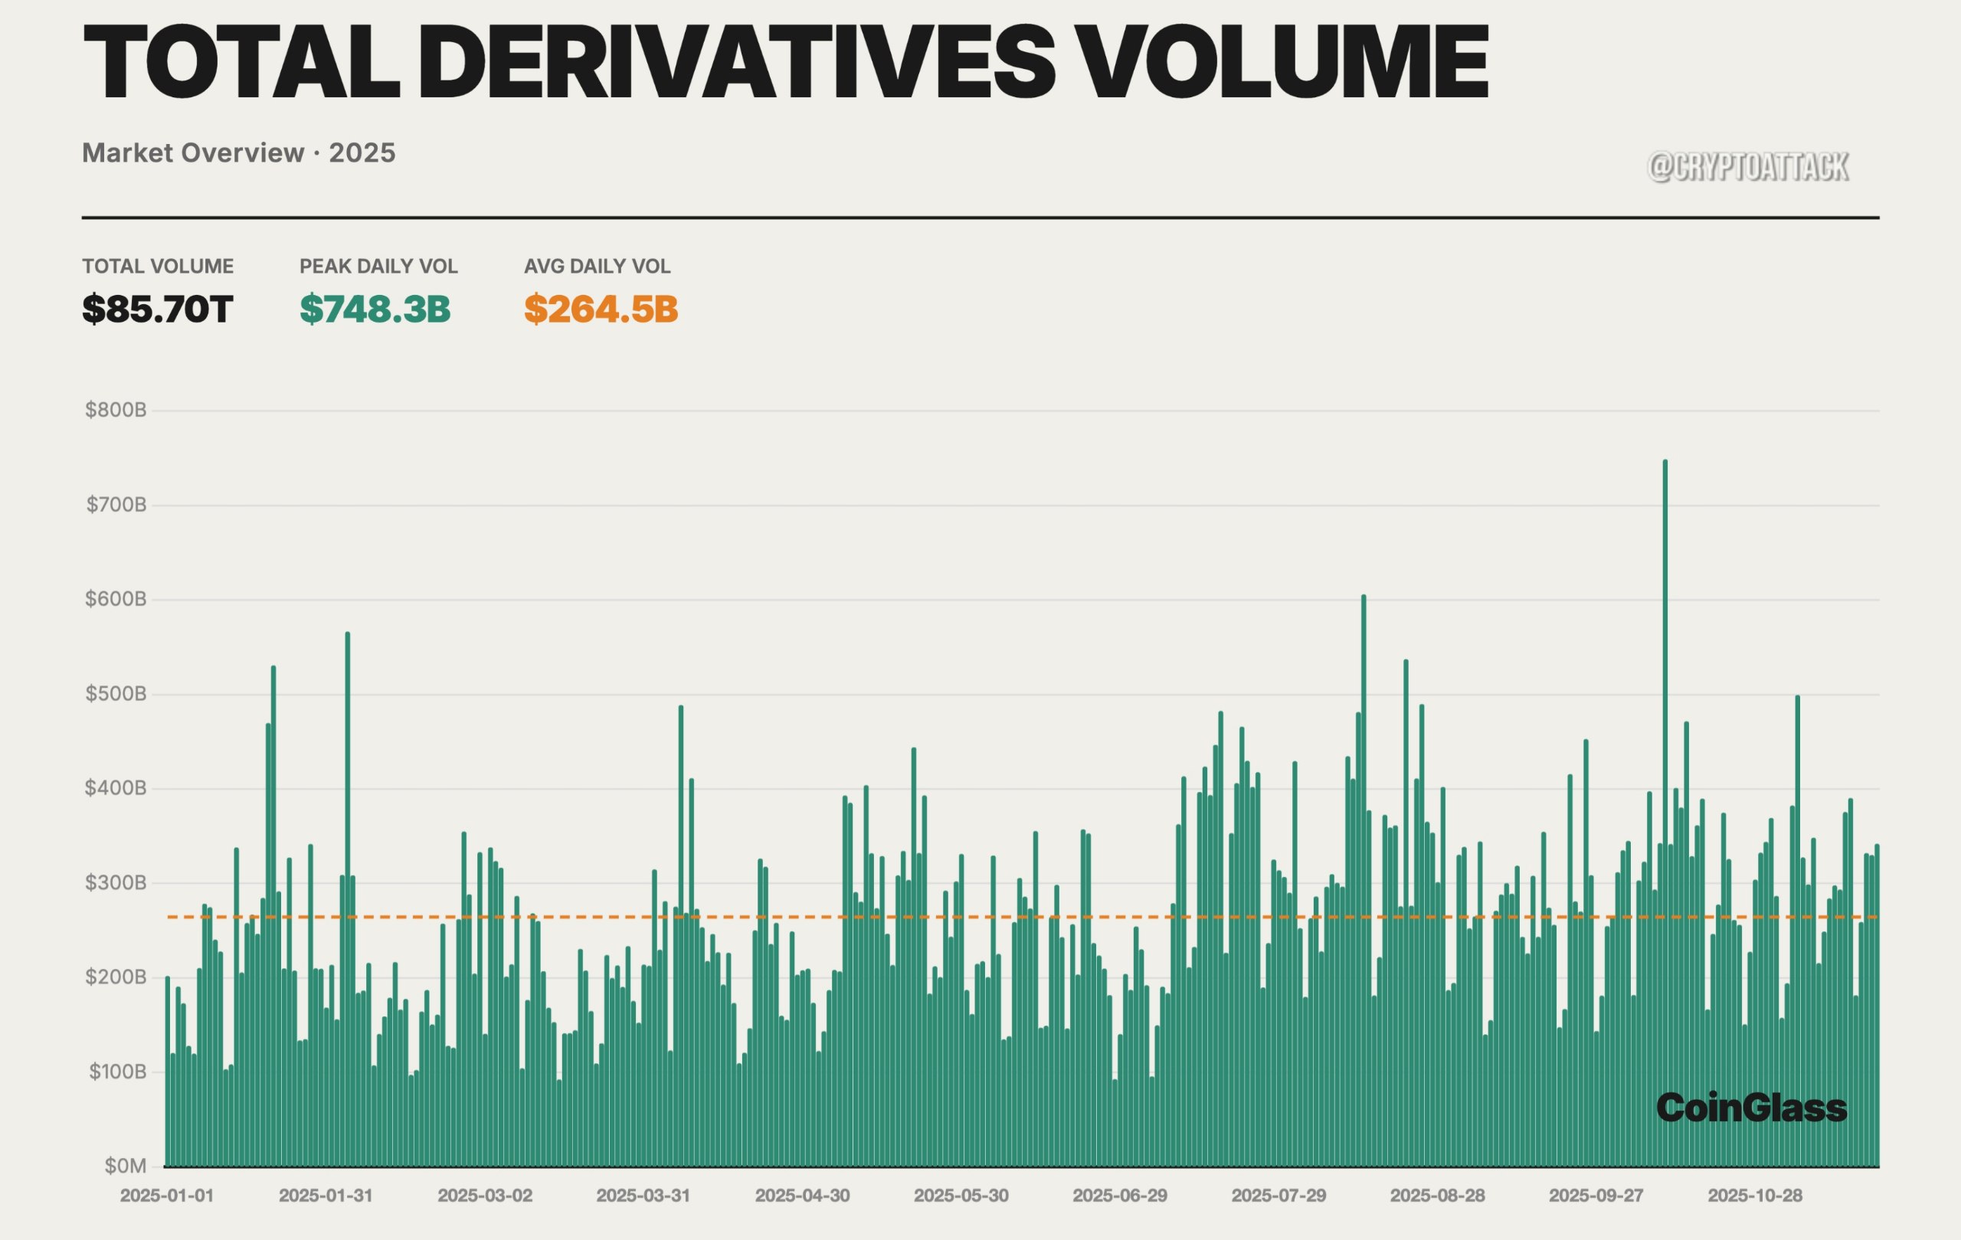Viewport: 1961px width, 1240px height.
Task: Select the "2025-09-27" date label
Action: pos(1596,1196)
